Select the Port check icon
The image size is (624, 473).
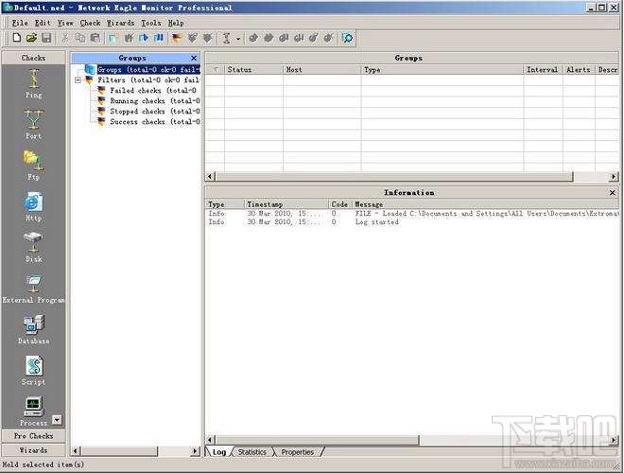point(33,124)
